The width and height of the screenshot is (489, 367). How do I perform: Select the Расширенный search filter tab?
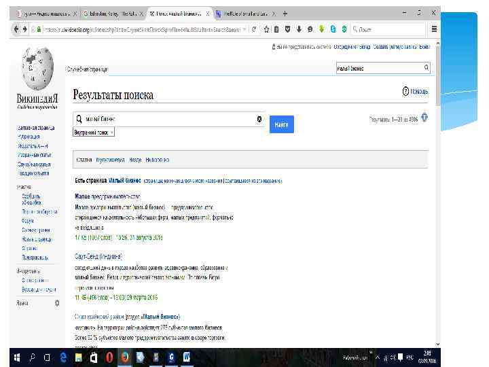click(157, 160)
